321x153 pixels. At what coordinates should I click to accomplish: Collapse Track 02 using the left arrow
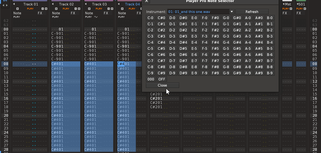point(52,4)
